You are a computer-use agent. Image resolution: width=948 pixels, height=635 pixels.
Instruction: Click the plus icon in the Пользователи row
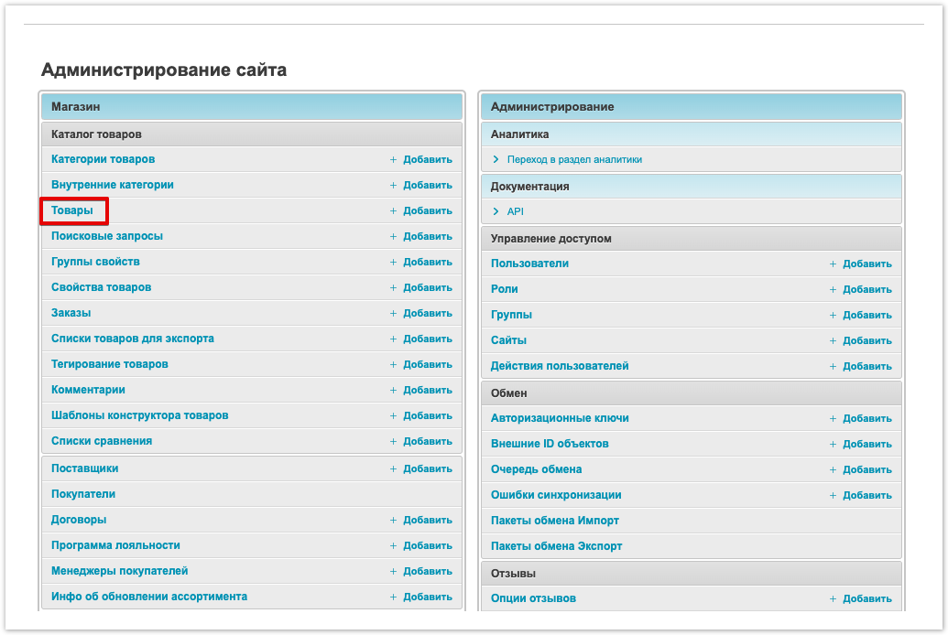(x=834, y=264)
